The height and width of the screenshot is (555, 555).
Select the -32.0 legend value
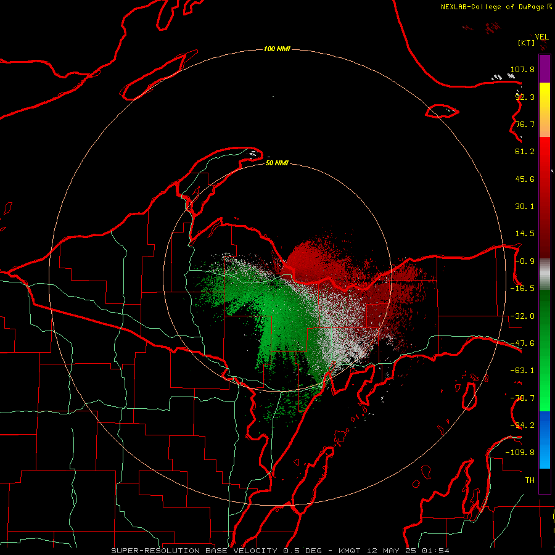[522, 316]
